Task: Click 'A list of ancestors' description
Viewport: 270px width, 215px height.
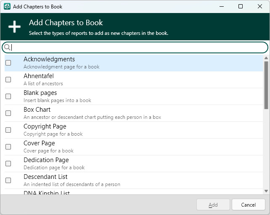Action: pyautogui.click(x=43, y=84)
